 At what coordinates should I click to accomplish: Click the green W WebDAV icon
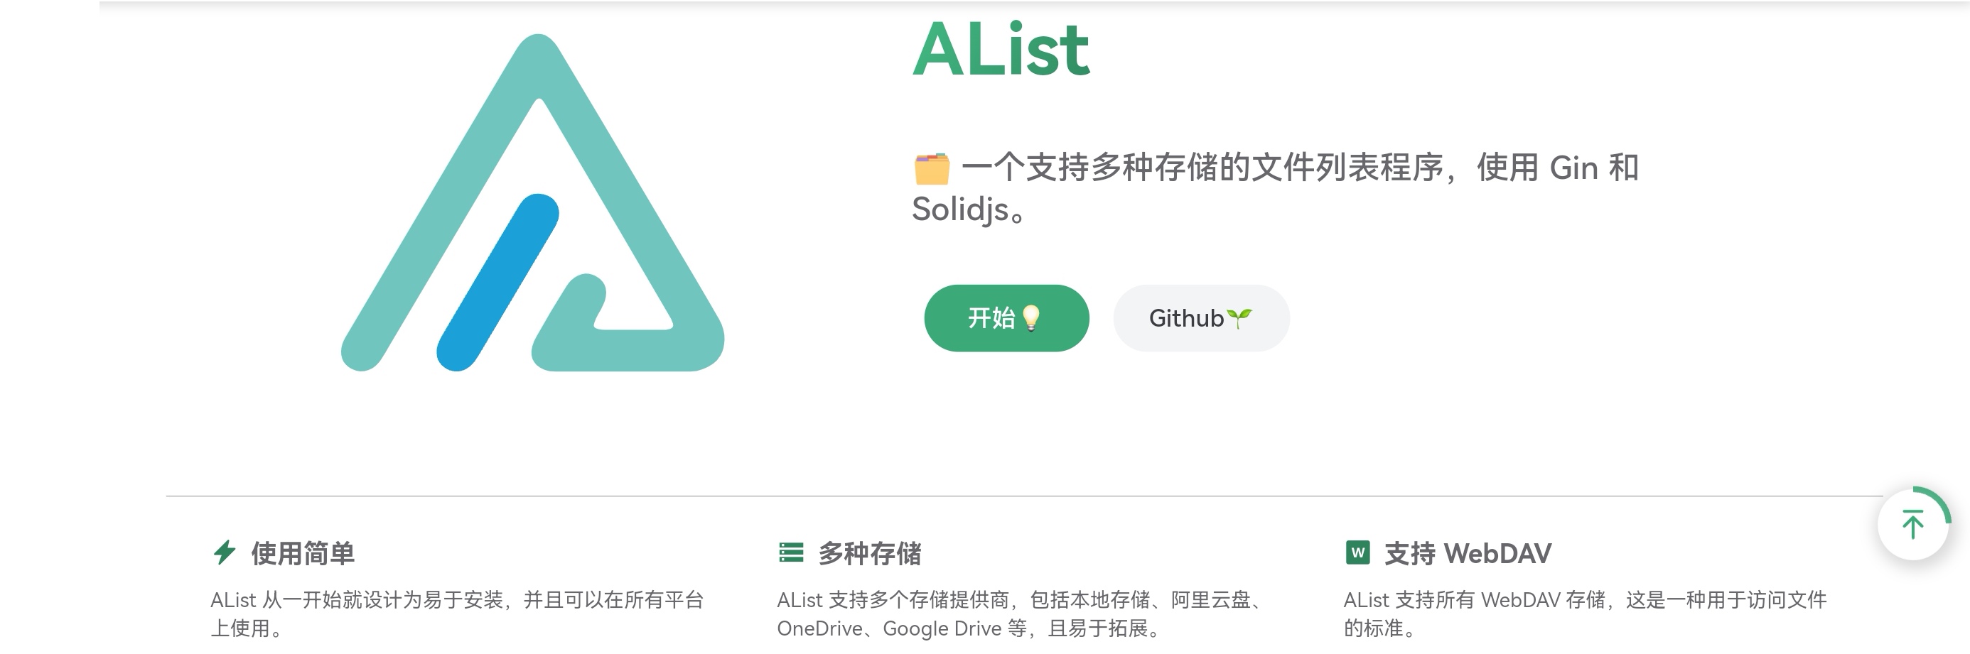click(x=1357, y=552)
